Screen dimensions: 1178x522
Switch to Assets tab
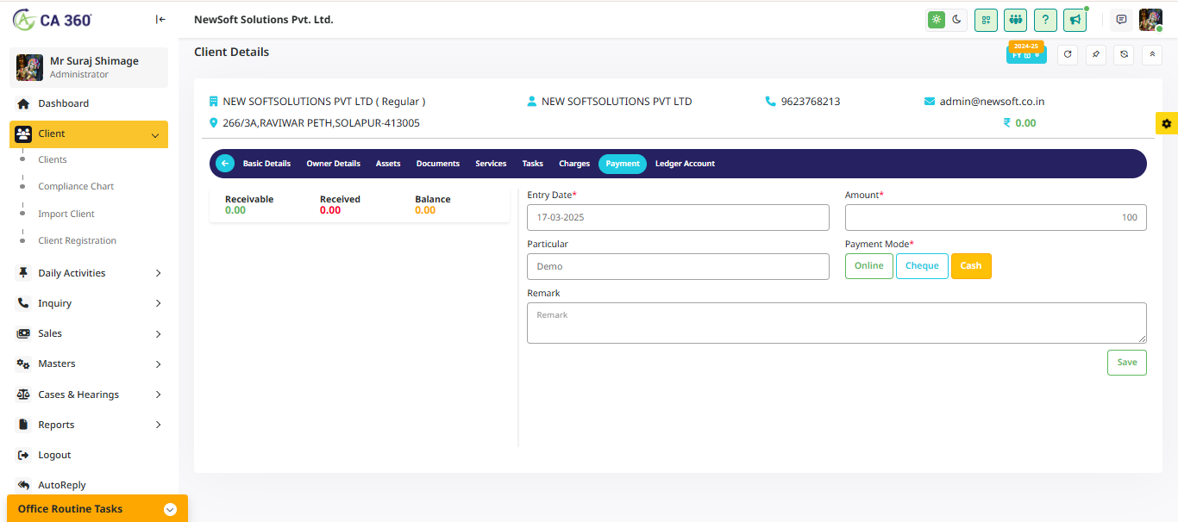tap(388, 164)
